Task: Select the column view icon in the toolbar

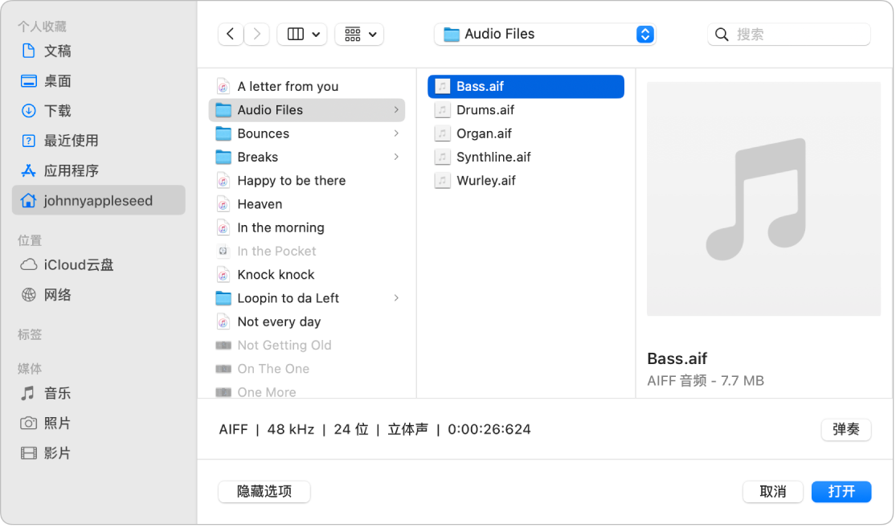Action: pos(295,34)
